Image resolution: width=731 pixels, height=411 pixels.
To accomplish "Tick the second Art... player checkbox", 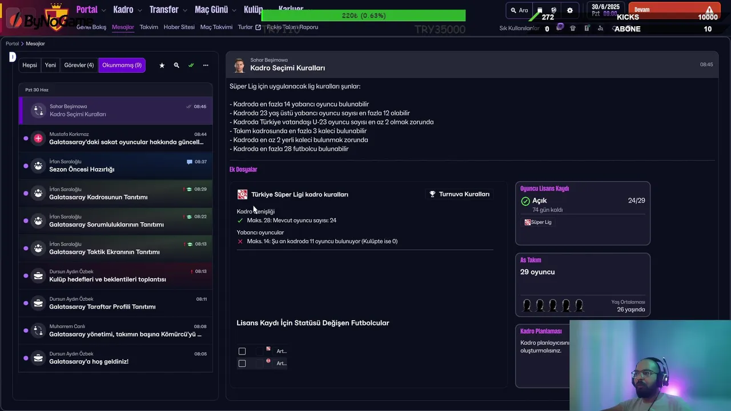I will tap(242, 363).
